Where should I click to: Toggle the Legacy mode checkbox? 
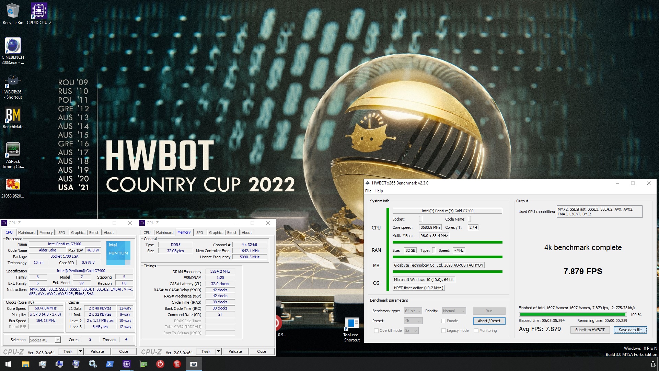[443, 330]
